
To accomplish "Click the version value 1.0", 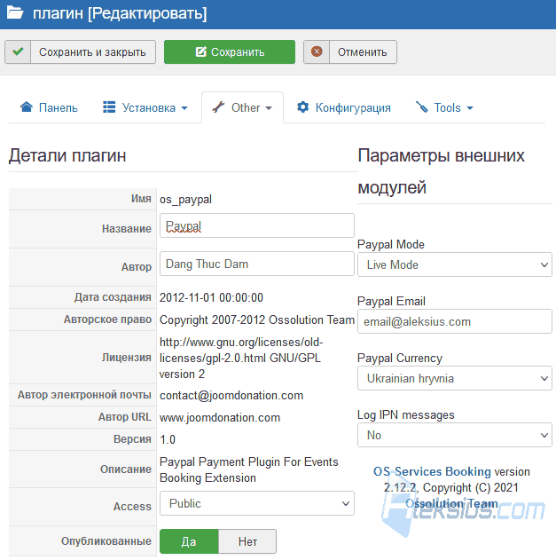I will tap(168, 439).
